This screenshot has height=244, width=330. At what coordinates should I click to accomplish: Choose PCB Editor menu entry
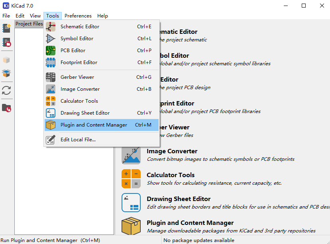(x=102, y=51)
